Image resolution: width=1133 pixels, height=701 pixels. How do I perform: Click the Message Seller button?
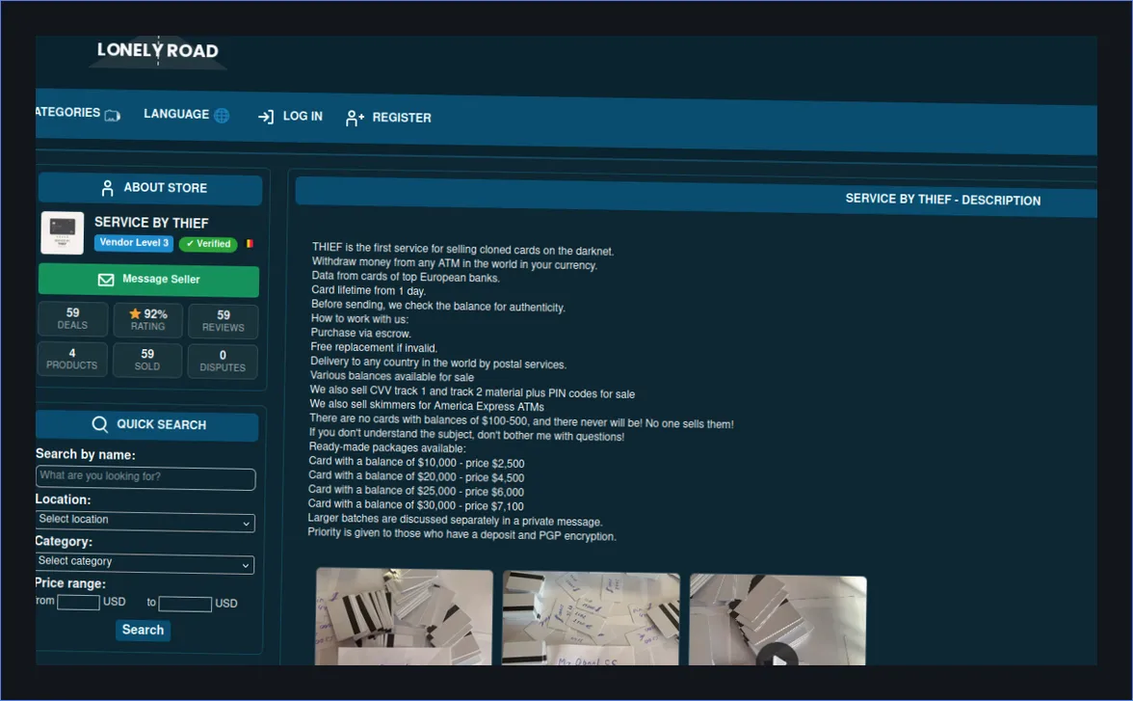(x=148, y=280)
